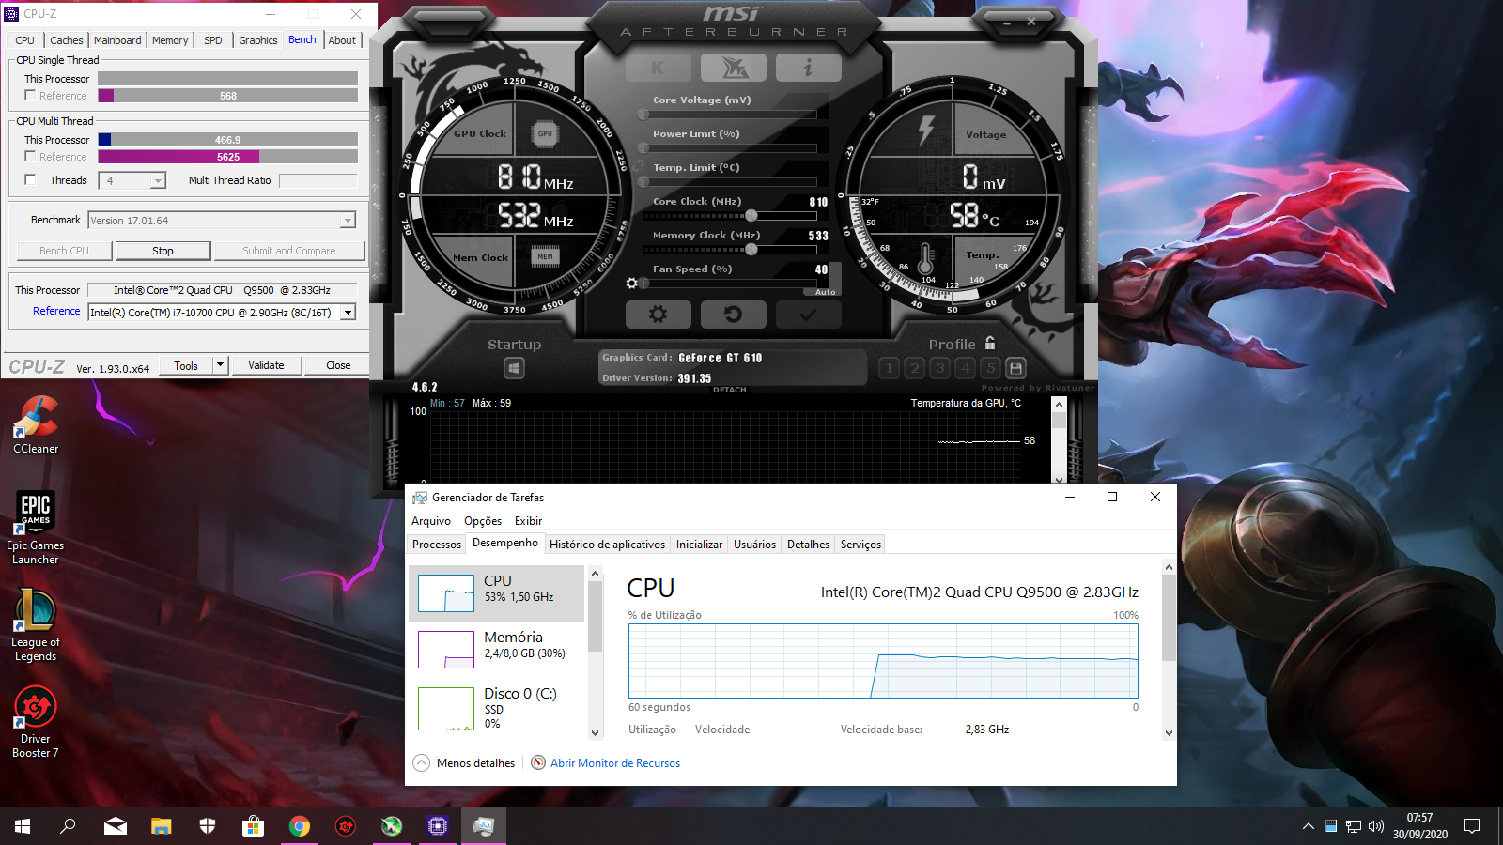Image resolution: width=1503 pixels, height=845 pixels.
Task: Click the Stop benchmark button
Action: pos(163,251)
